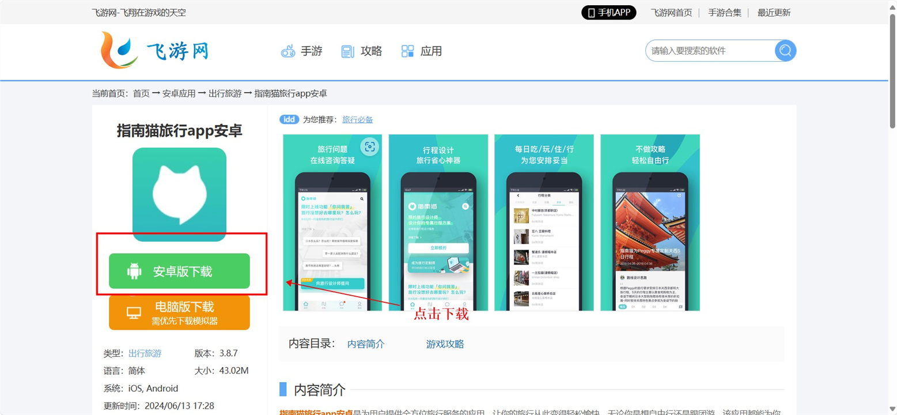Click breadcrumb link 安卓应用
Screen dimensions: 897x415
pos(179,93)
